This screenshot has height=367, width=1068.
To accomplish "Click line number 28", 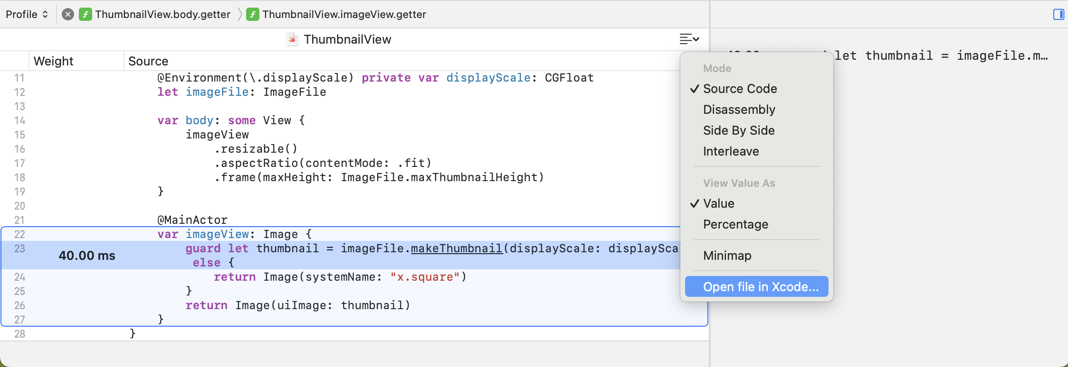I will click(19, 334).
